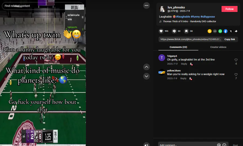Screen dimensions: 243x146
Task: Open more share options arrow
Action: pyautogui.click(x=236, y=31)
